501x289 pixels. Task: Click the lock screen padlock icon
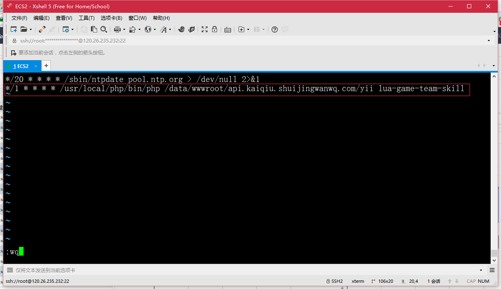click(x=215, y=29)
